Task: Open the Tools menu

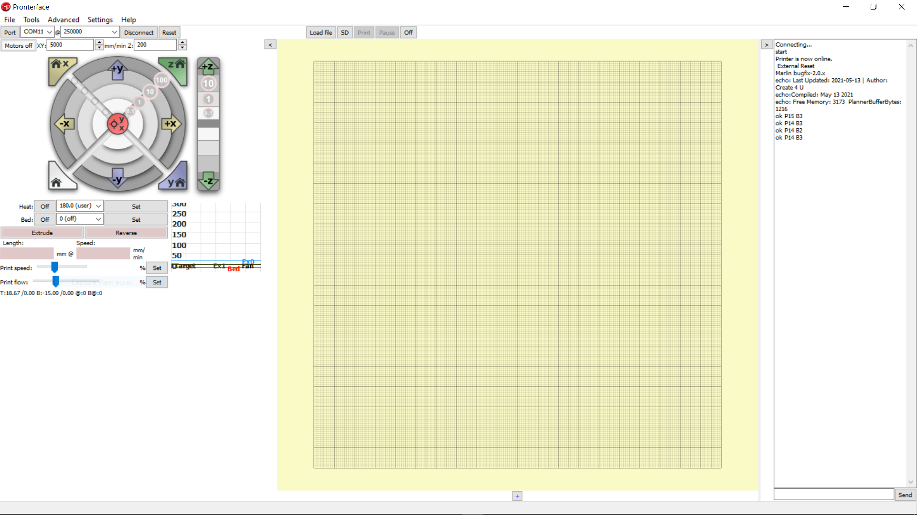Action: [x=32, y=20]
